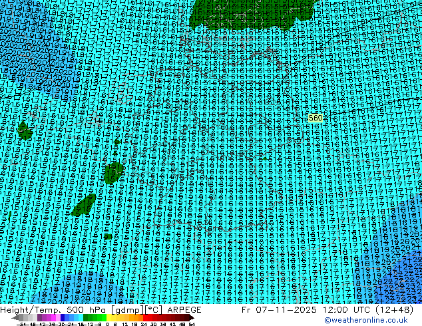This screenshot has width=422, height=326.
Task: Click the gray left arrow of color scale
Action: point(15,318)
